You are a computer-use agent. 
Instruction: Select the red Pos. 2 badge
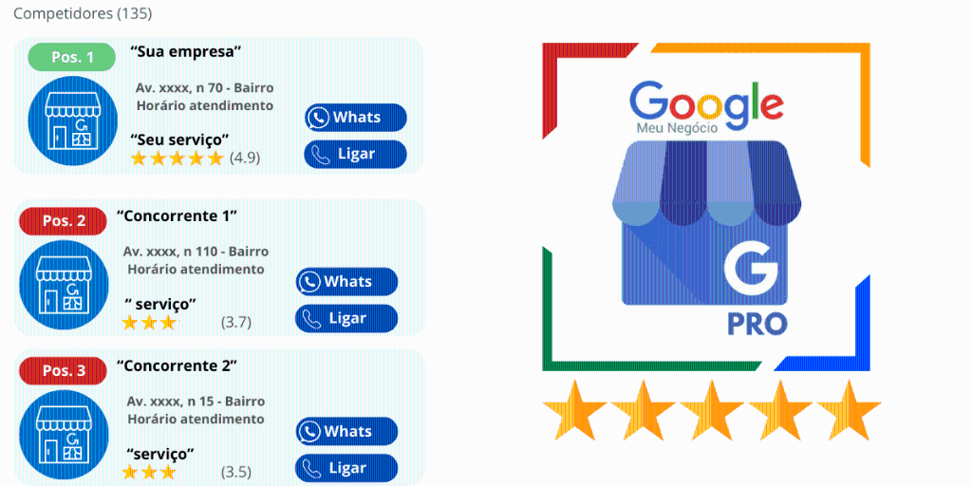coord(63,221)
